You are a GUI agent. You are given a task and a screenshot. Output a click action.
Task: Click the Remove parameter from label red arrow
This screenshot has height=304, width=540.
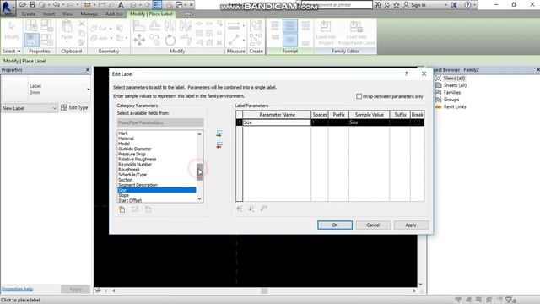tap(219, 144)
